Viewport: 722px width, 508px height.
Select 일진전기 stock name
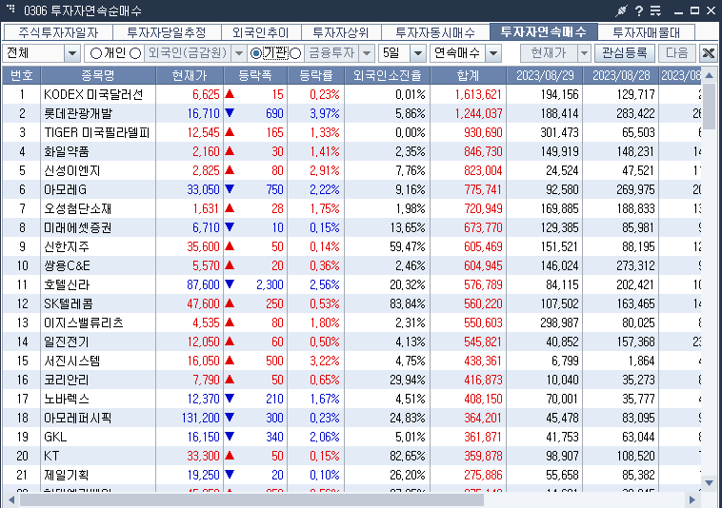67,342
